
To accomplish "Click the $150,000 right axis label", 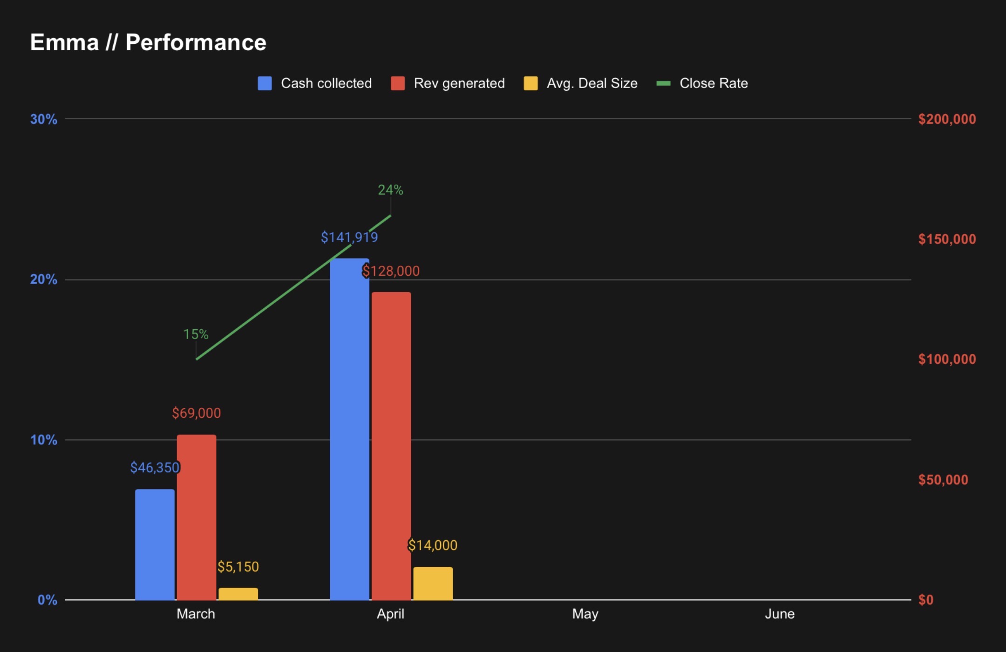I will (x=947, y=239).
